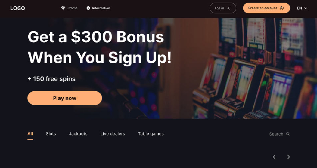Click the LOGO in the header
The width and height of the screenshot is (317, 168).
click(17, 8)
